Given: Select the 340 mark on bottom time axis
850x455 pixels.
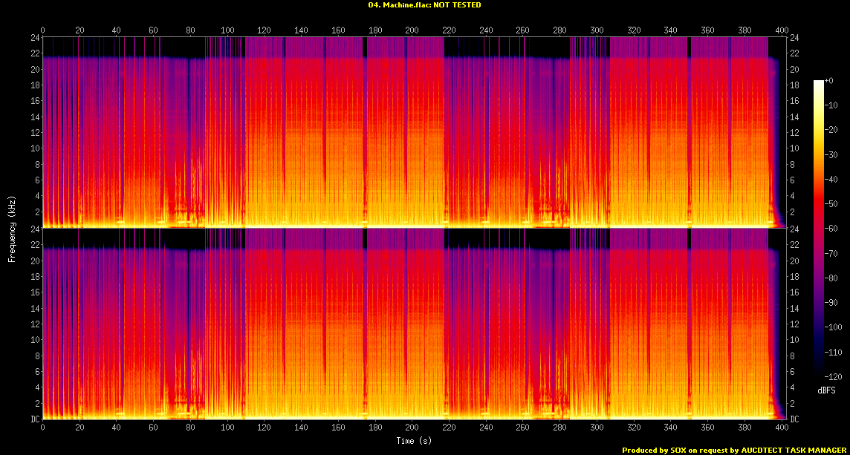Looking at the screenshot, I should coord(670,429).
